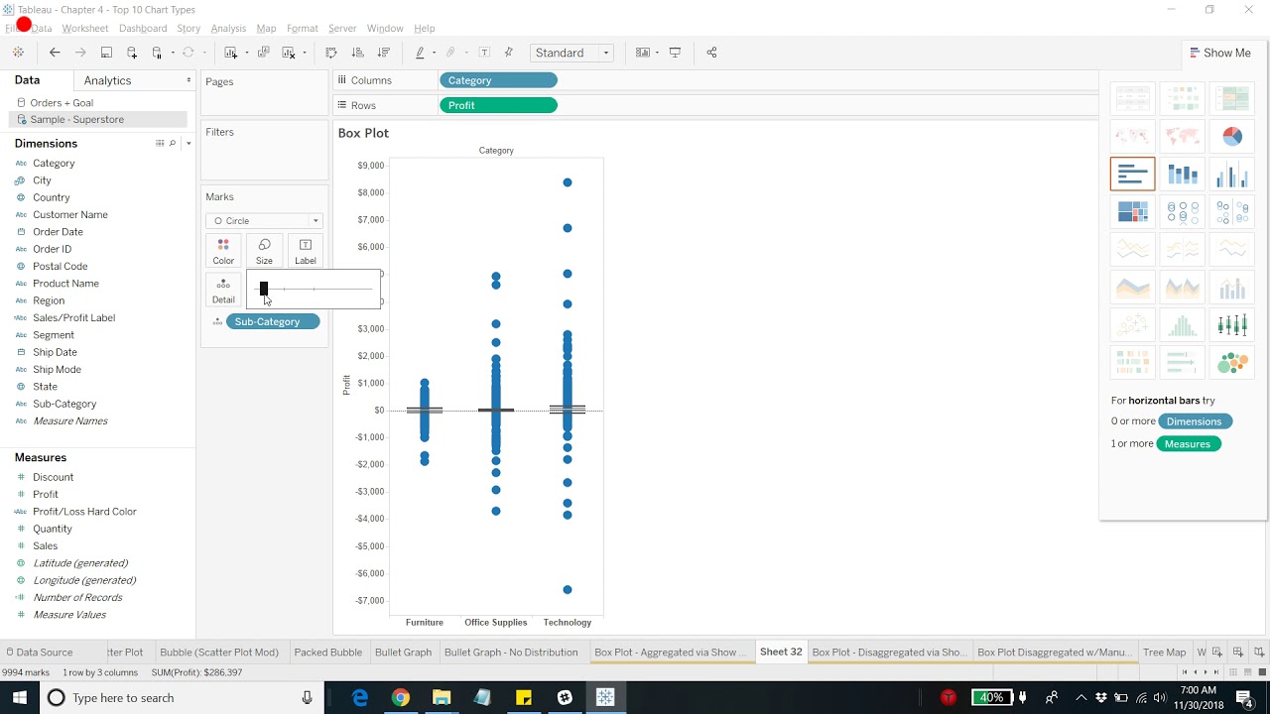Open the Show/Hide Cards dropdown arrow
This screenshot has width=1270, height=714.
(x=657, y=53)
